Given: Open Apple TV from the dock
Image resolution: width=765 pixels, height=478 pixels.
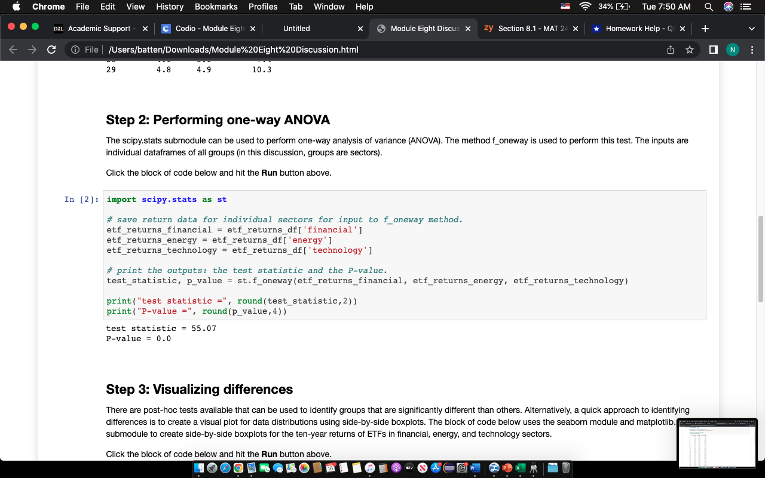Looking at the screenshot, I should 409,468.
